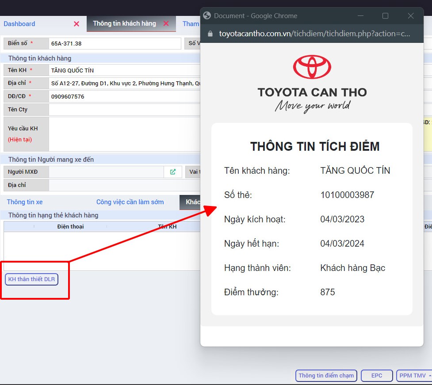Focus the Biển số input field
Screen dimensions: 432x385
point(115,43)
